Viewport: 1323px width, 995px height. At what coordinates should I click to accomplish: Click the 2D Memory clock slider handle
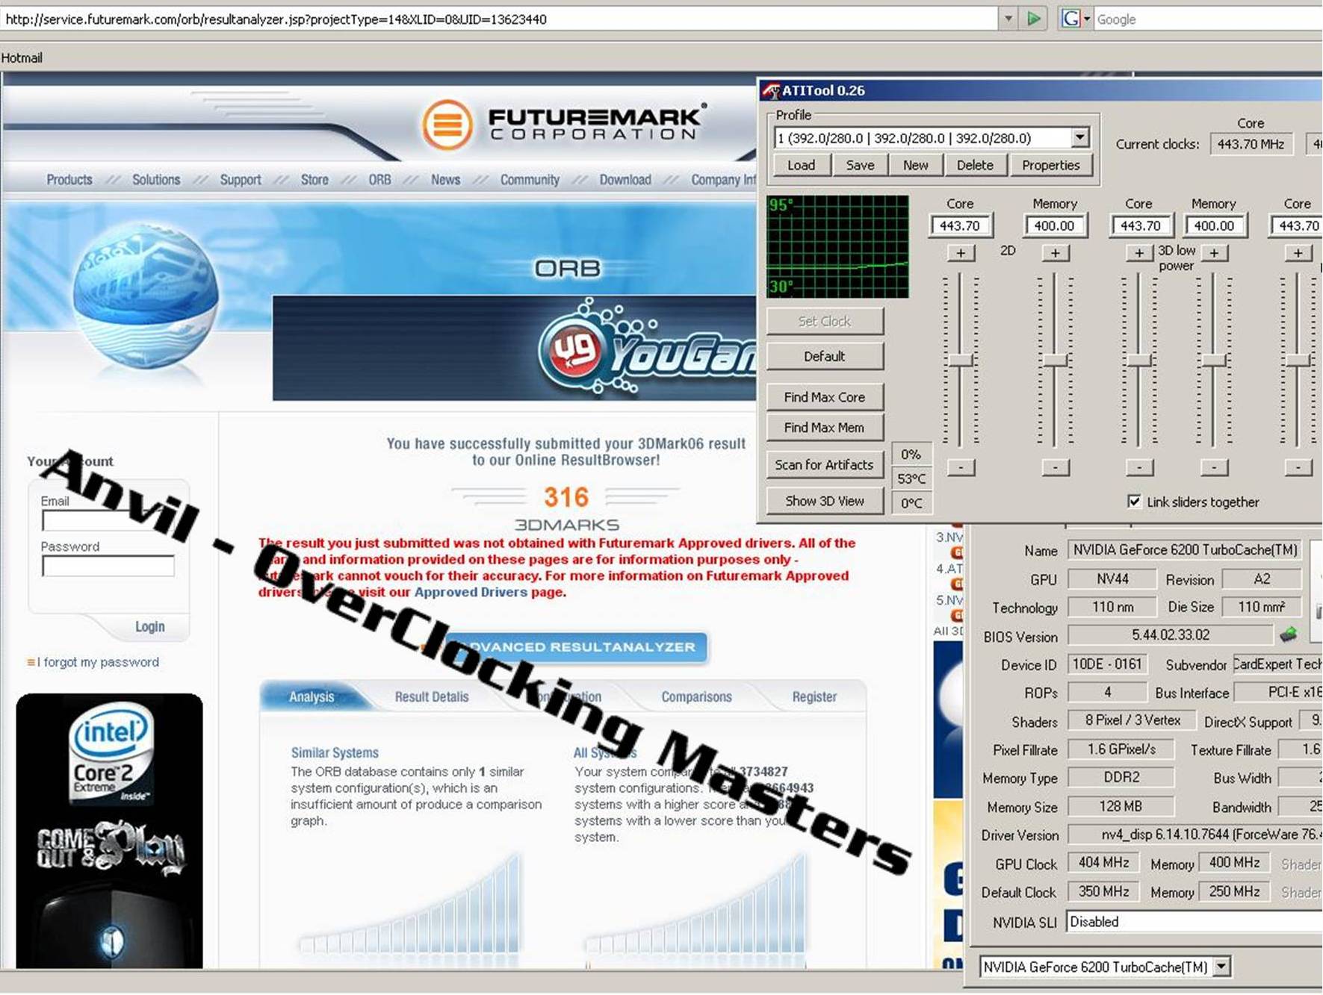(x=1055, y=361)
